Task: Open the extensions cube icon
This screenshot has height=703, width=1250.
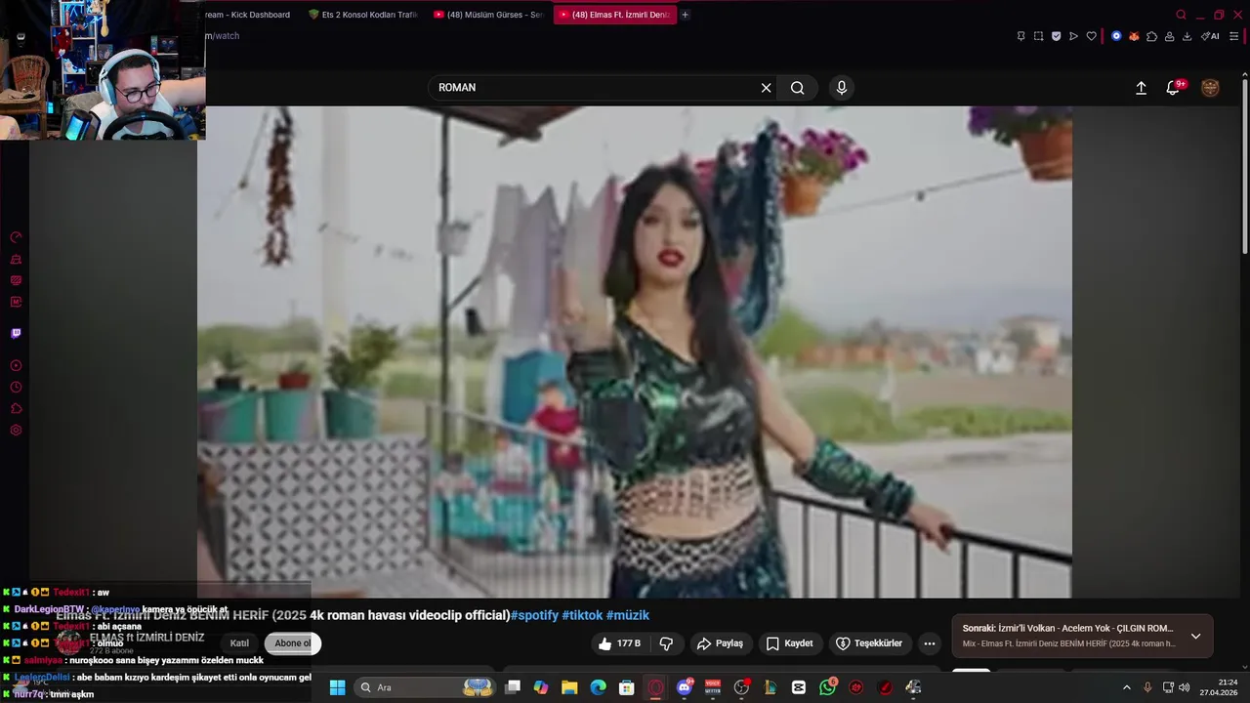Action: (x=1151, y=36)
